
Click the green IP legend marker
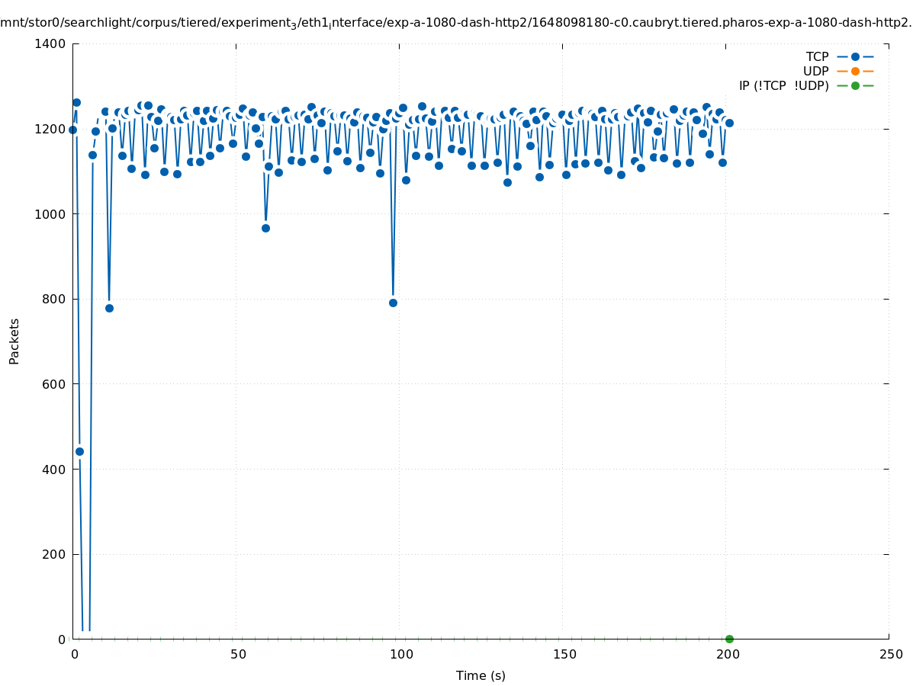pos(855,85)
